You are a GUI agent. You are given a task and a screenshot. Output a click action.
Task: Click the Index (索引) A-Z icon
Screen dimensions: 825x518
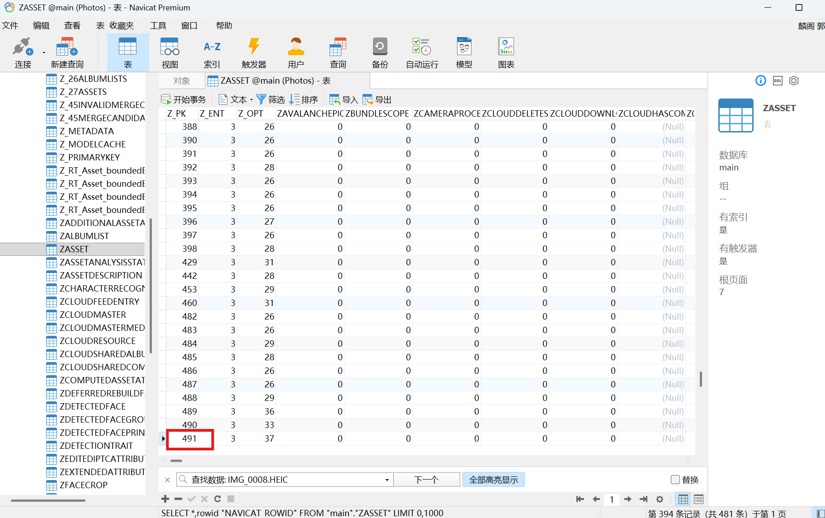[x=212, y=47]
